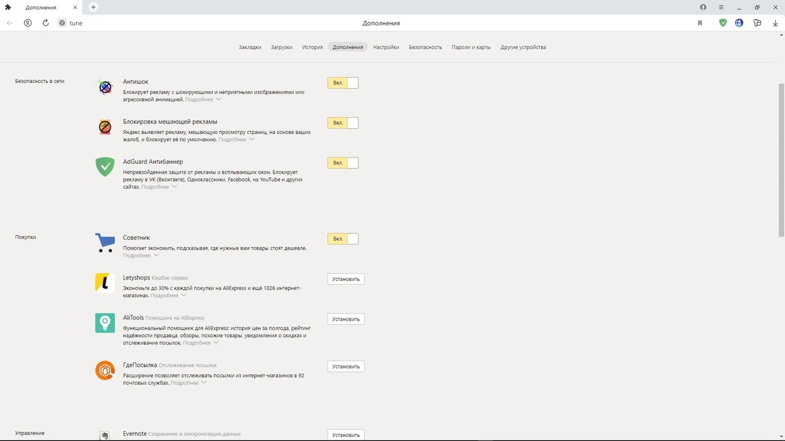This screenshot has width=785, height=441.
Task: Click the collections icon beside downloads arrow
Action: [x=758, y=23]
